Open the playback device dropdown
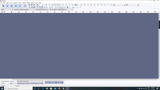 pyautogui.click(x=62, y=9)
